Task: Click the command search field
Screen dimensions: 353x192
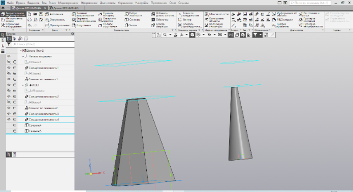Action: tap(310, 3)
